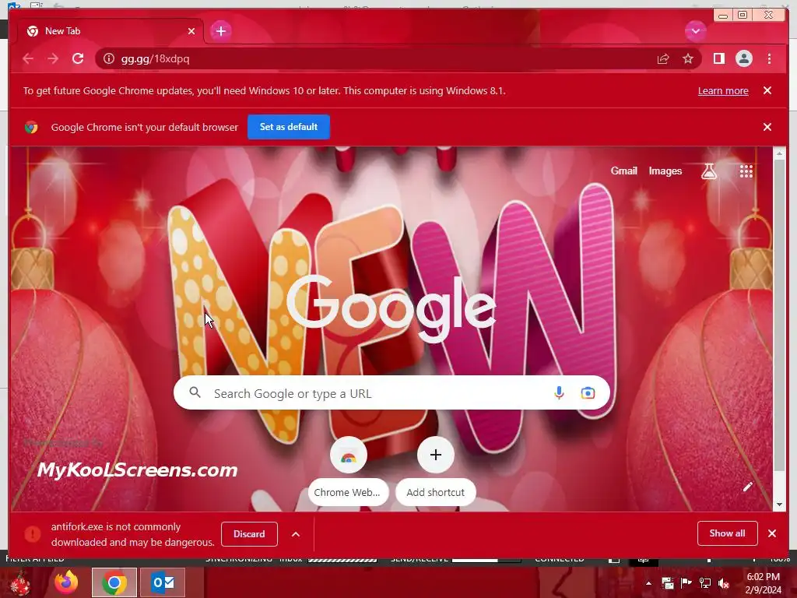Customize this page pencil icon
Viewport: 797px width, 598px height.
[x=747, y=487]
